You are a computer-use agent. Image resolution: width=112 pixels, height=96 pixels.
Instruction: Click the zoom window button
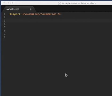pos(12,3)
